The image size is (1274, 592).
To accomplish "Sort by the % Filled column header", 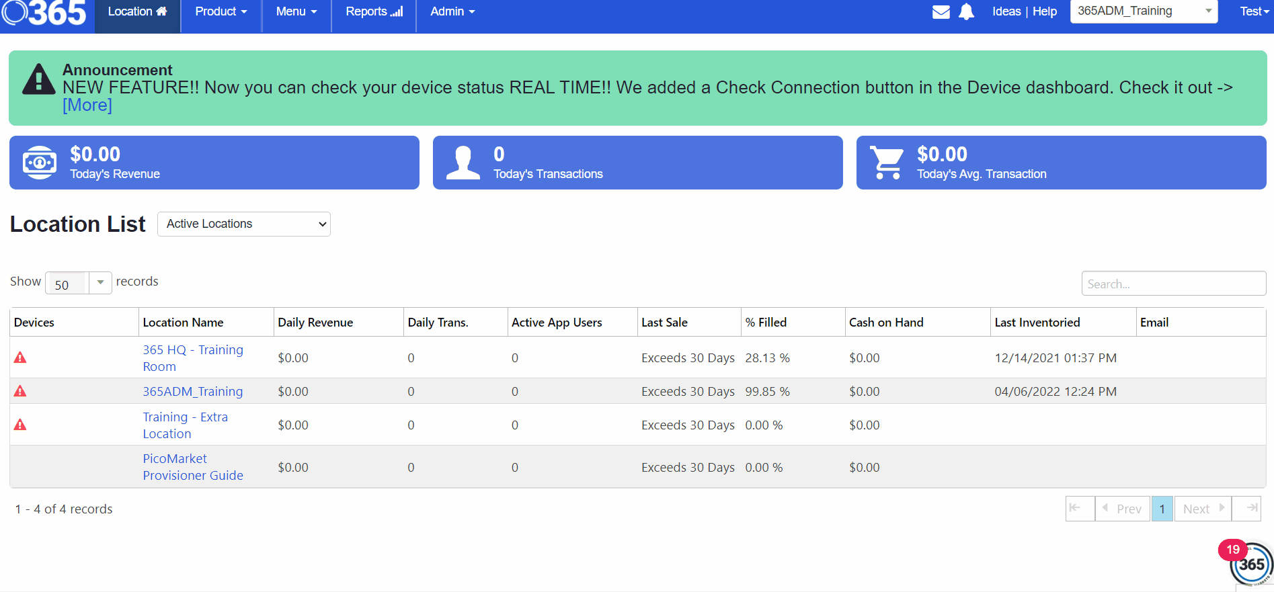I will click(793, 323).
